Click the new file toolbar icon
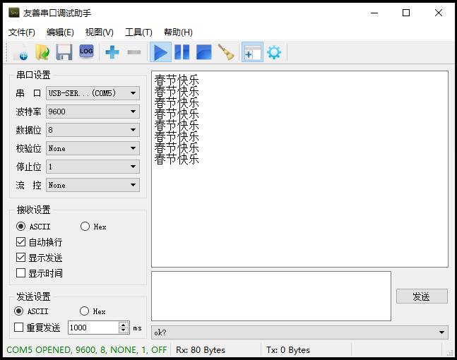The image size is (457, 360). [x=20, y=53]
